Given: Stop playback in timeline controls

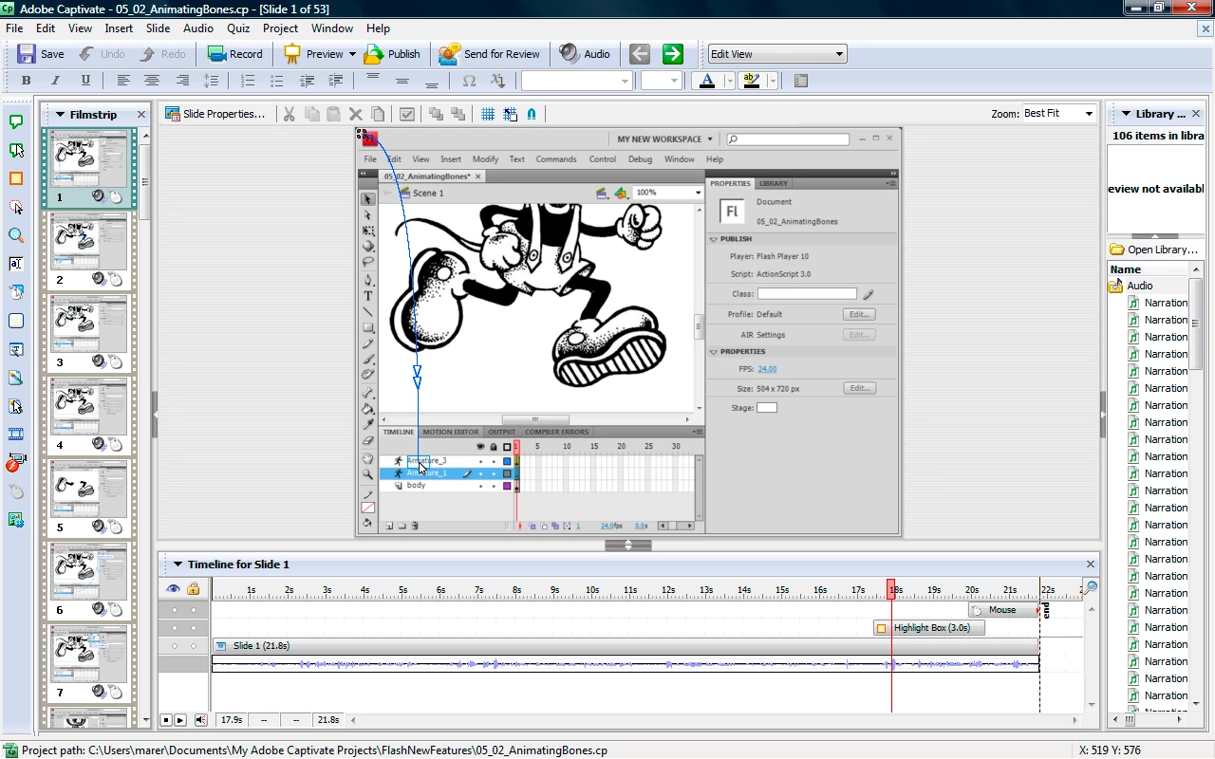Looking at the screenshot, I should coord(165,720).
